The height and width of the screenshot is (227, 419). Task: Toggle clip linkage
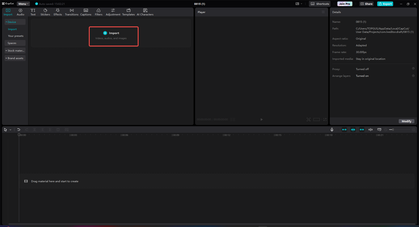[362, 130]
